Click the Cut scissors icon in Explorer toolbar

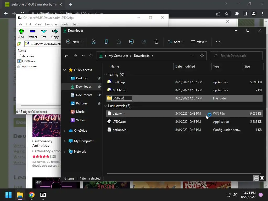tap(93, 42)
